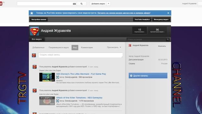Open user name link in Little Mermaid comment entry
The height and width of the screenshot is (114, 202).
(x=60, y=67)
